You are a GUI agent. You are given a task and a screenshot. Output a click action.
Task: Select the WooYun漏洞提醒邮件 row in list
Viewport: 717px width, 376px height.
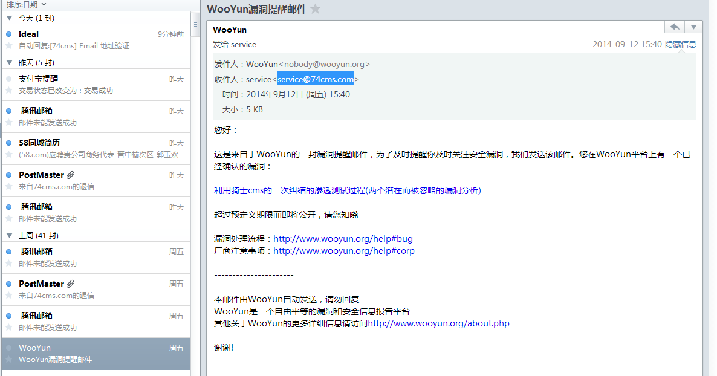(x=96, y=354)
